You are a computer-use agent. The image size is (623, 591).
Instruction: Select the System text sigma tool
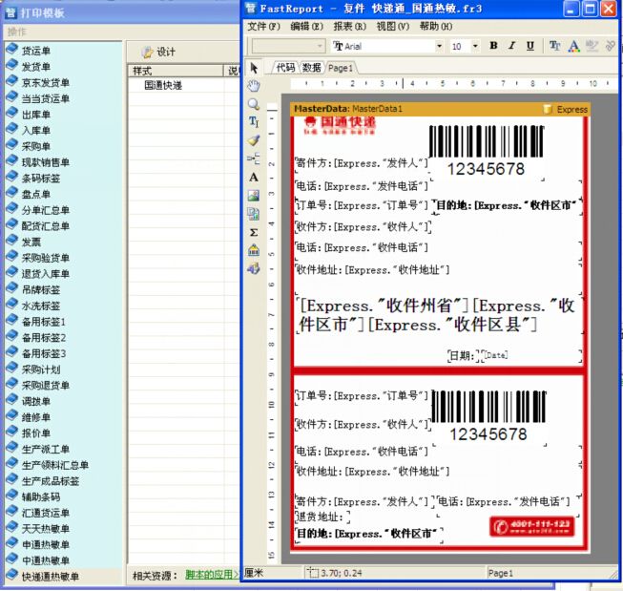pos(254,232)
